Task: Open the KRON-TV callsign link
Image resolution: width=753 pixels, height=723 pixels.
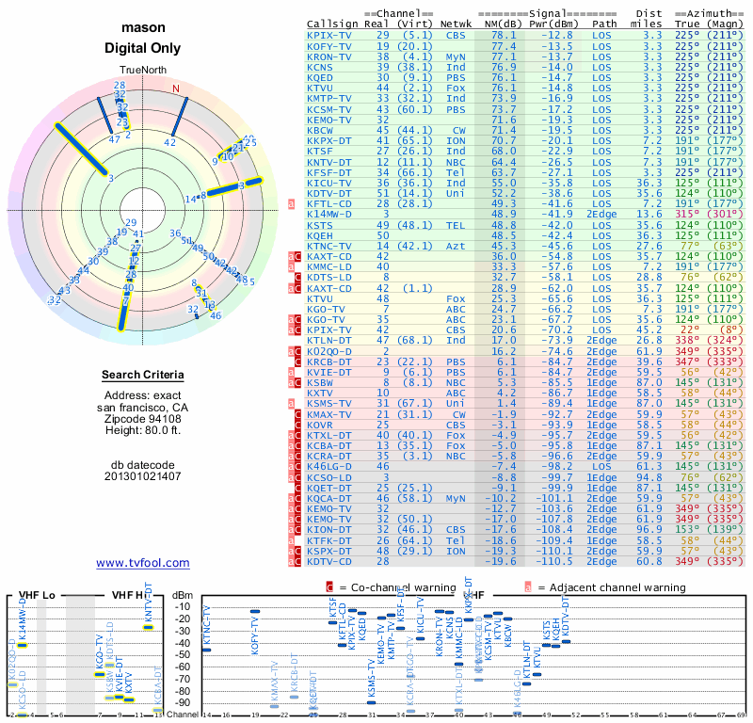Action: (328, 56)
